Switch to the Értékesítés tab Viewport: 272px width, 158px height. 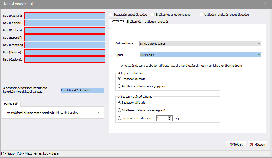pyautogui.click(x=134, y=22)
